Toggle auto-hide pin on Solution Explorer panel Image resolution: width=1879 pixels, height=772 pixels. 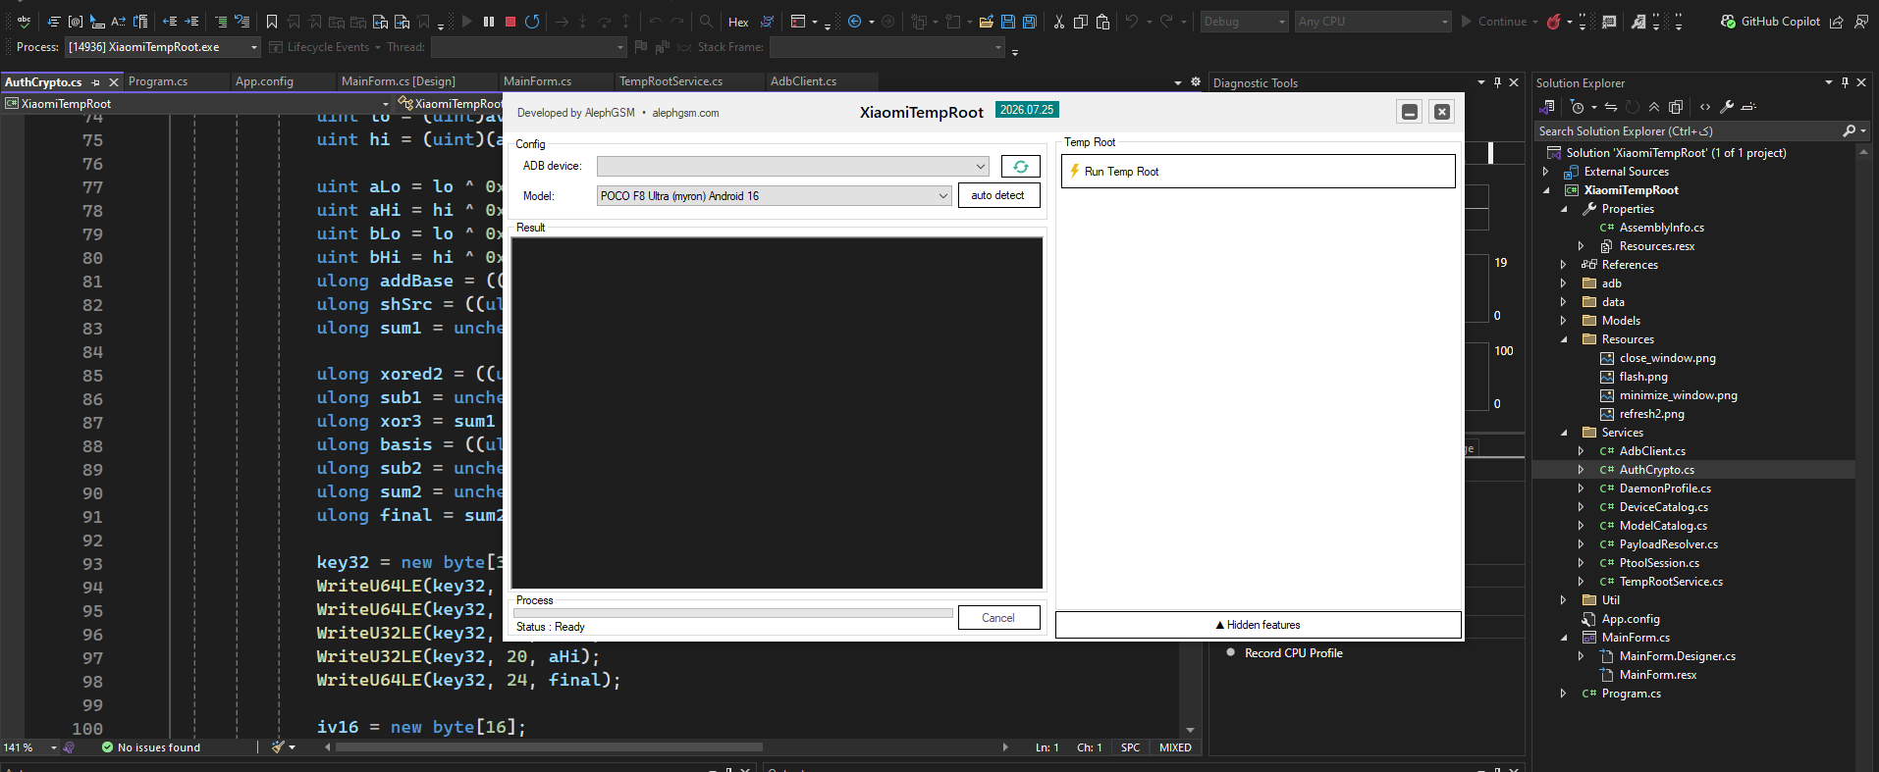pos(1845,82)
